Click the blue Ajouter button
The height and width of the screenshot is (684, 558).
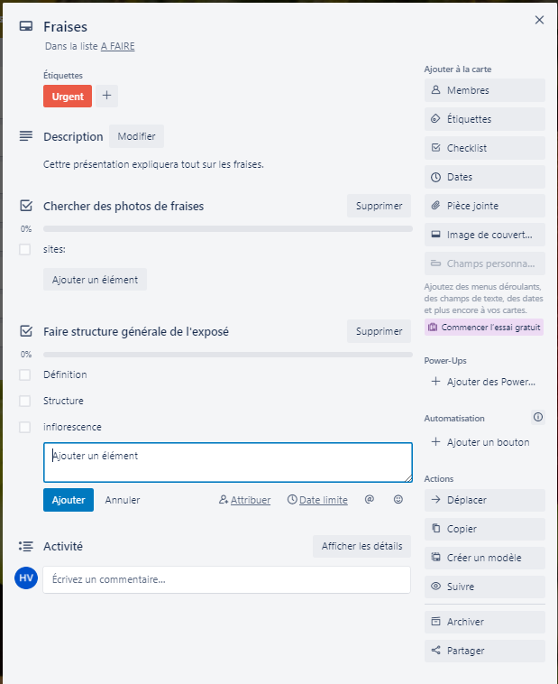69,500
